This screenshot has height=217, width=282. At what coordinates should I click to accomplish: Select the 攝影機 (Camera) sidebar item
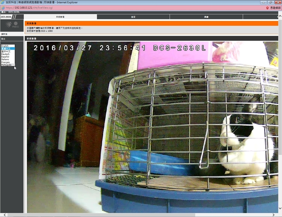tap(12, 34)
